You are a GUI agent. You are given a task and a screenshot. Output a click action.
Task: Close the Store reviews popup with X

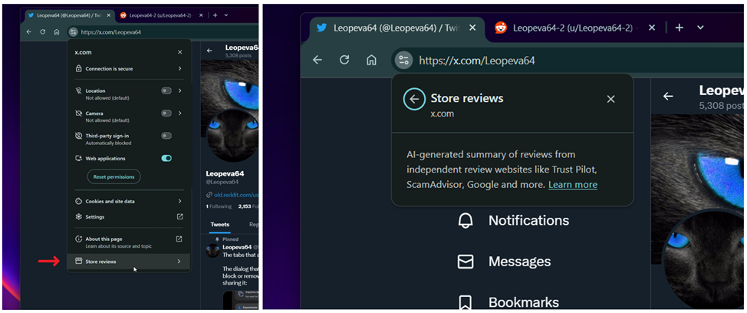610,99
